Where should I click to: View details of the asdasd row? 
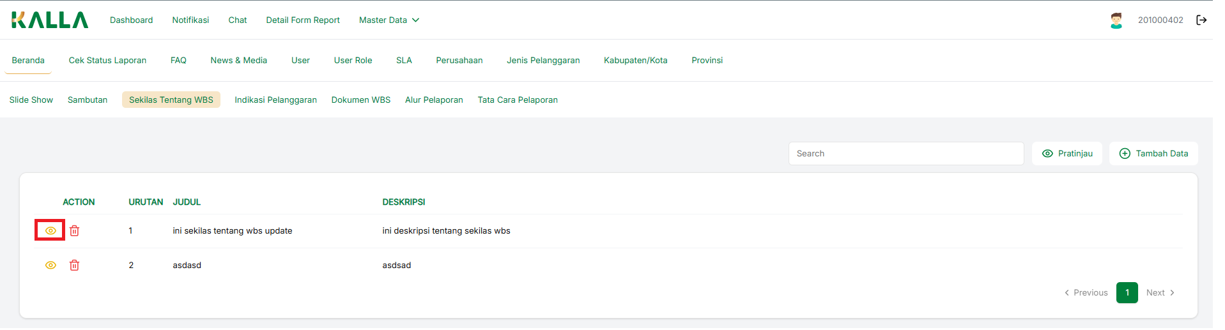50,265
